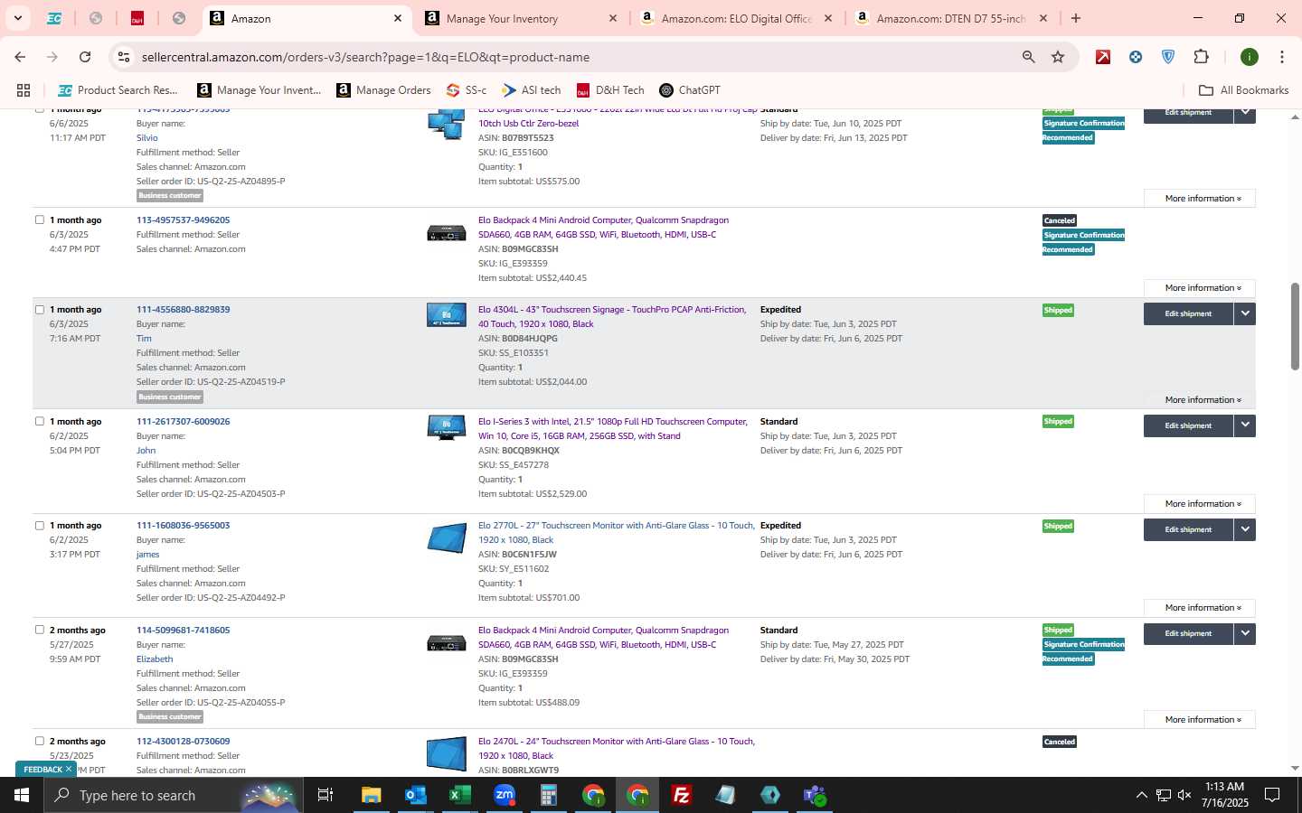The image size is (1302, 813).
Task: Click the page vertical scrollbar thumb
Action: click(1295, 326)
